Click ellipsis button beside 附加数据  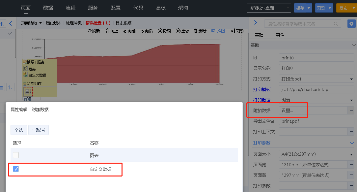pyautogui.click(x=351, y=111)
